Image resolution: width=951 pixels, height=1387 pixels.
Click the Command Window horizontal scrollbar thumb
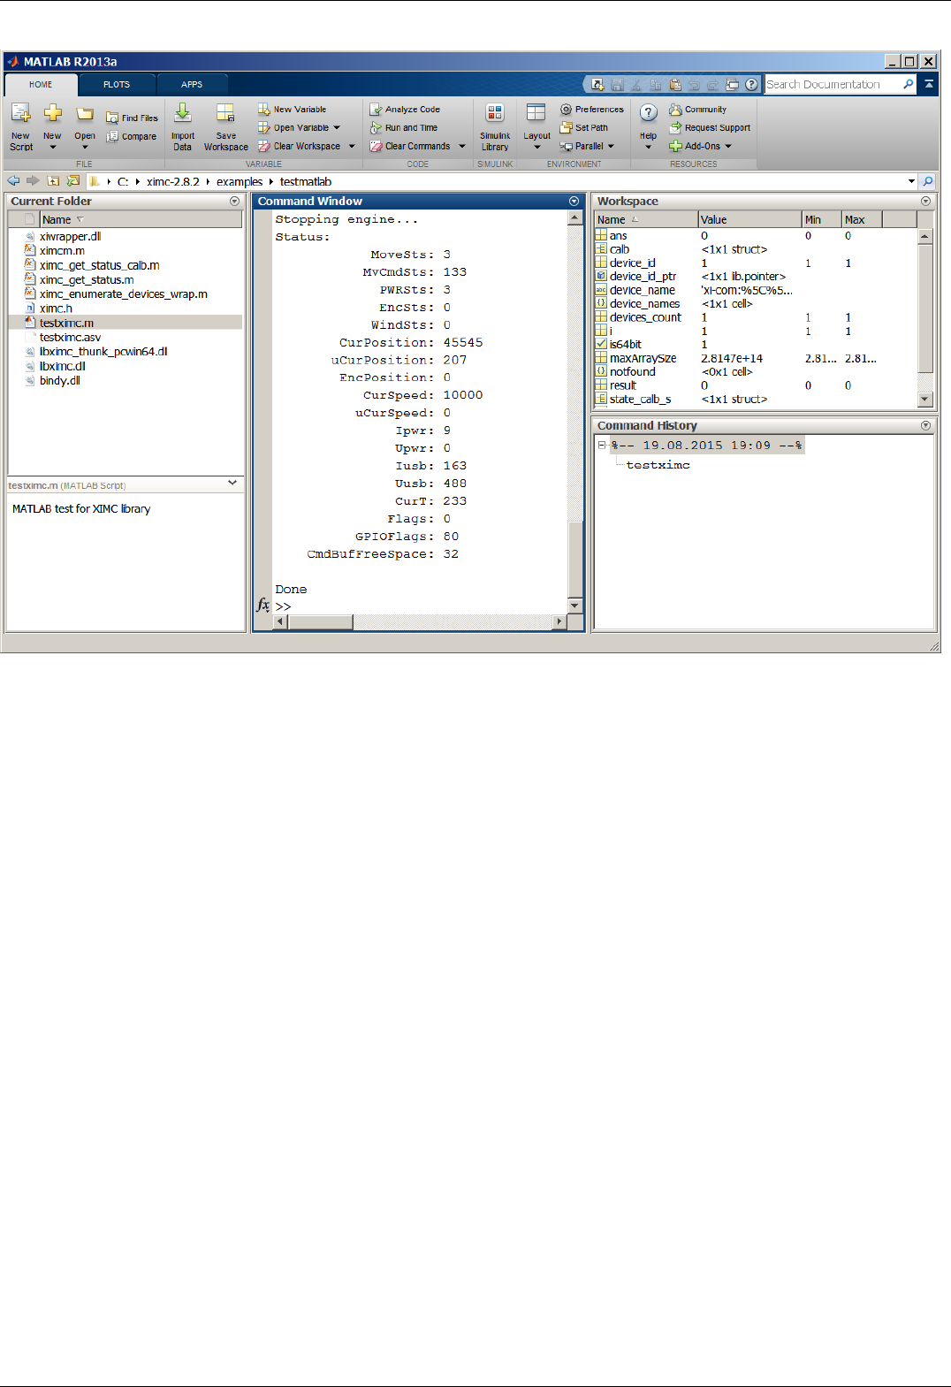pyautogui.click(x=321, y=622)
